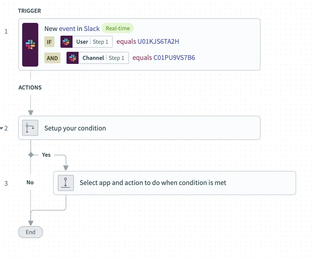Click the branch condition icon in step 2
The width and height of the screenshot is (313, 261).
coord(30,128)
